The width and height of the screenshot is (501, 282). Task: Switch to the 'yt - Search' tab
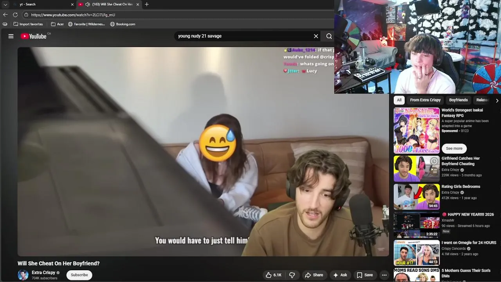pyautogui.click(x=43, y=4)
